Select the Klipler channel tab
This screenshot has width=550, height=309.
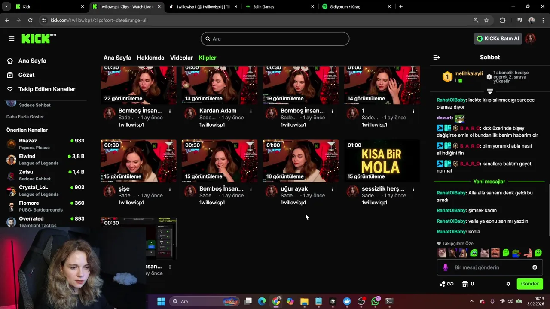point(207,58)
